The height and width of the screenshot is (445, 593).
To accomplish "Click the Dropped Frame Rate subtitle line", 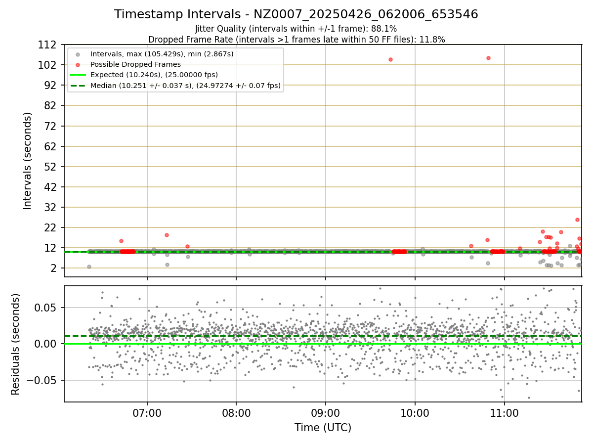I will click(x=296, y=40).
